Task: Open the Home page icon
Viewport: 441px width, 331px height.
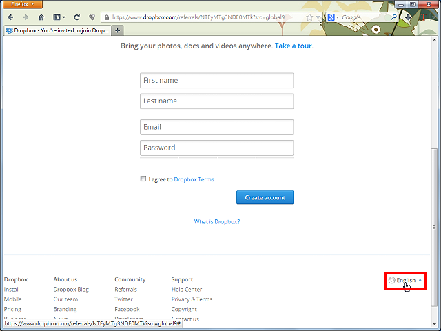Action: (x=41, y=17)
